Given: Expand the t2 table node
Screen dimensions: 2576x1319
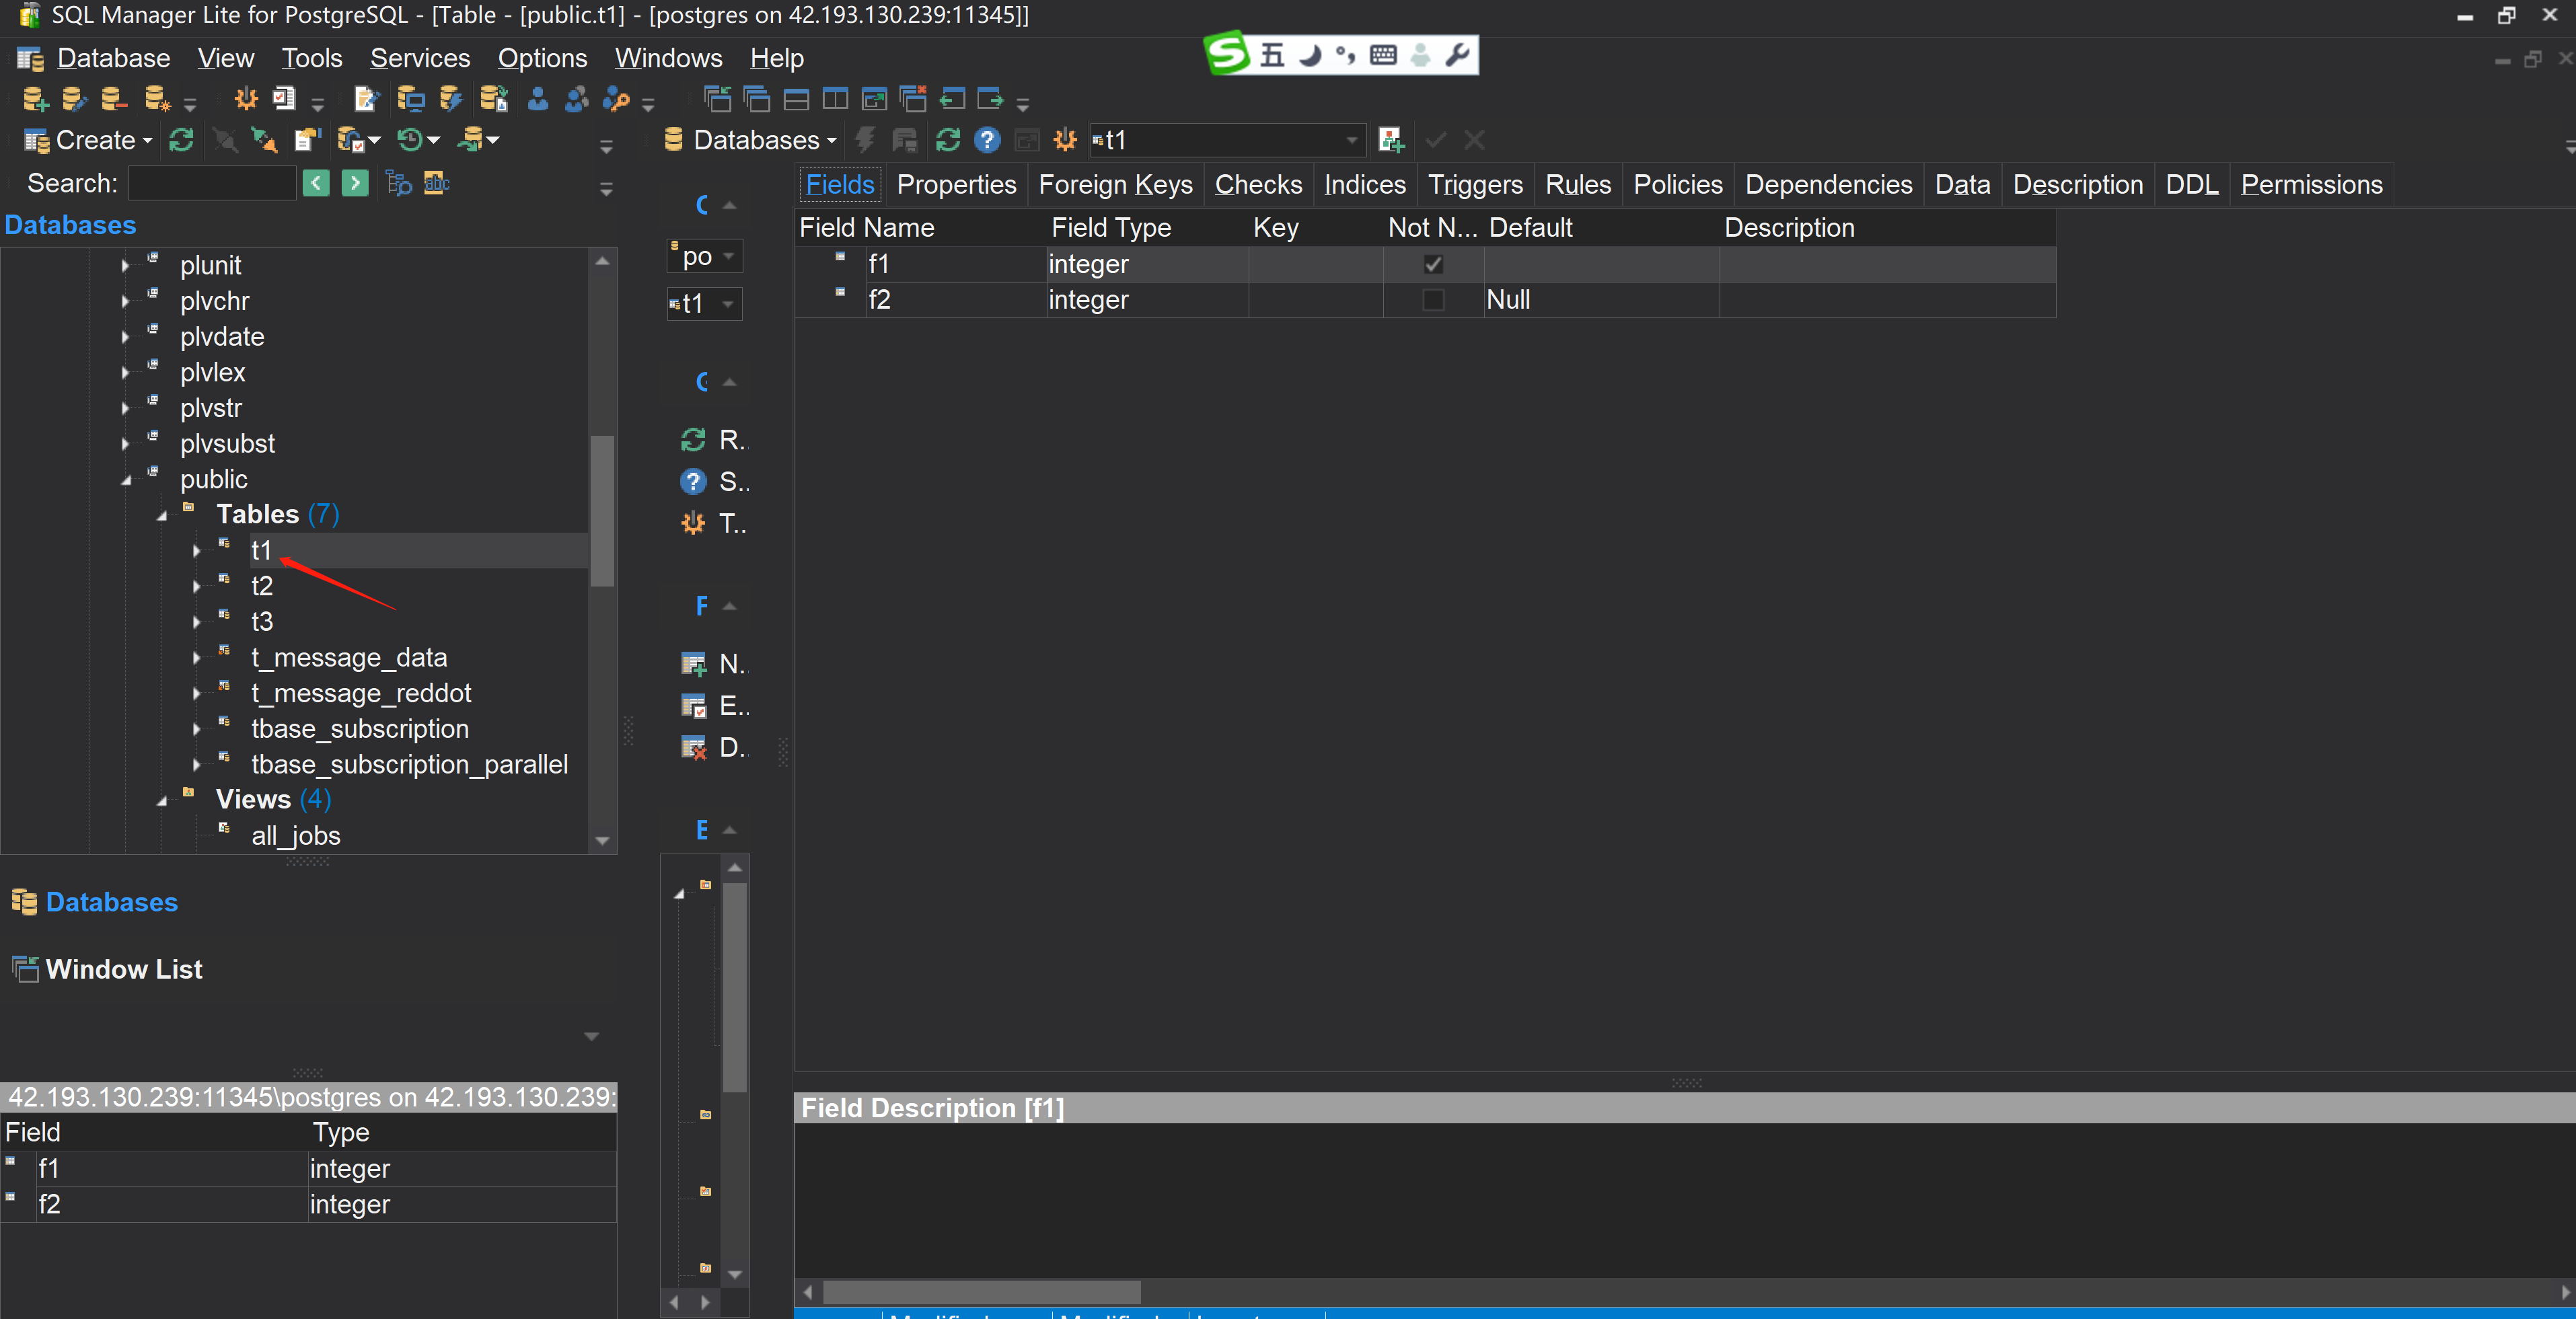Looking at the screenshot, I should coord(197,586).
